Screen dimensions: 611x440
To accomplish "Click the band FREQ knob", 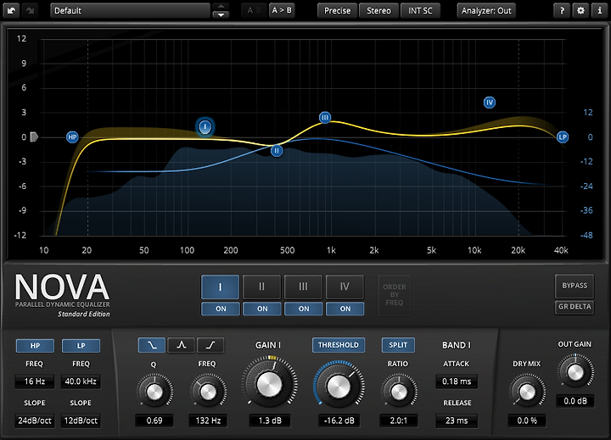I will tap(208, 392).
